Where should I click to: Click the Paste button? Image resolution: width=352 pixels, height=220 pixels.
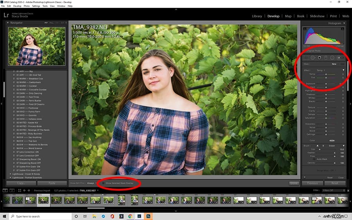(x=52, y=183)
